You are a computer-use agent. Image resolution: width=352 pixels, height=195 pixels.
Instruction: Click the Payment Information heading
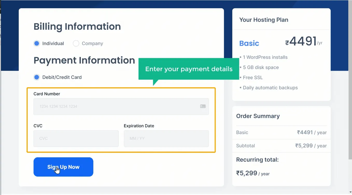point(84,60)
